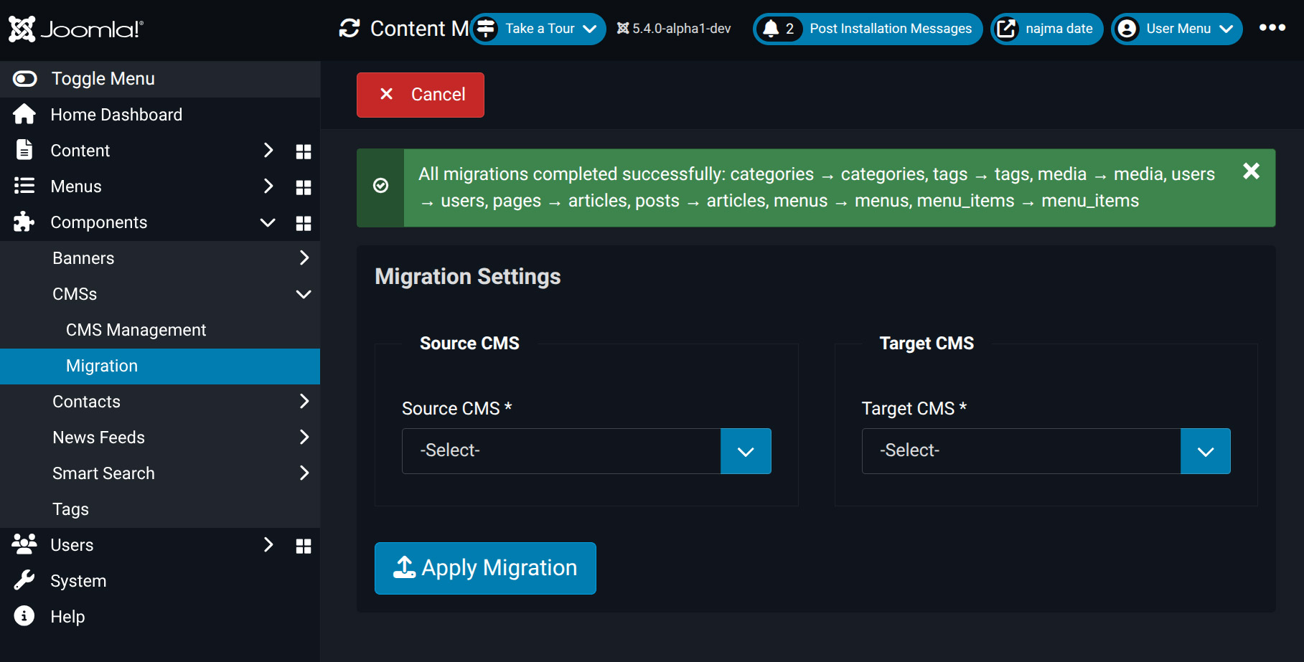The image size is (1304, 662).
Task: Open the Source CMS select dropdown
Action: click(x=586, y=451)
